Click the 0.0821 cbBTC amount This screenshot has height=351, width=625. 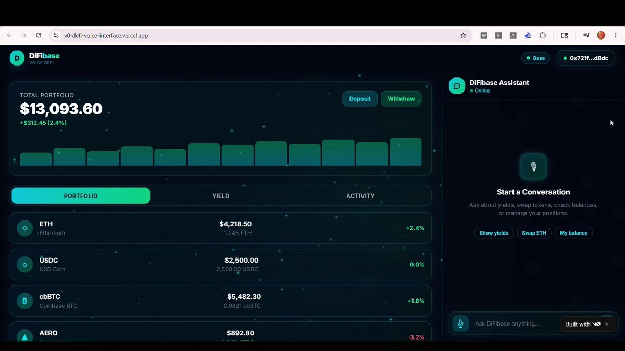tap(242, 306)
